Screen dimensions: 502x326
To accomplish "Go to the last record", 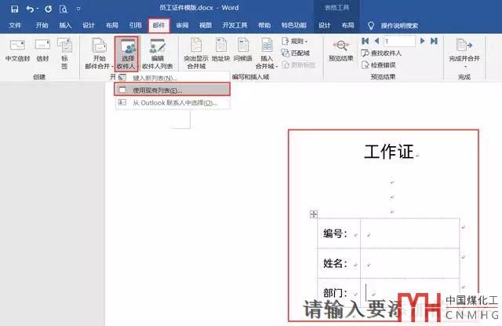I will [x=434, y=41].
